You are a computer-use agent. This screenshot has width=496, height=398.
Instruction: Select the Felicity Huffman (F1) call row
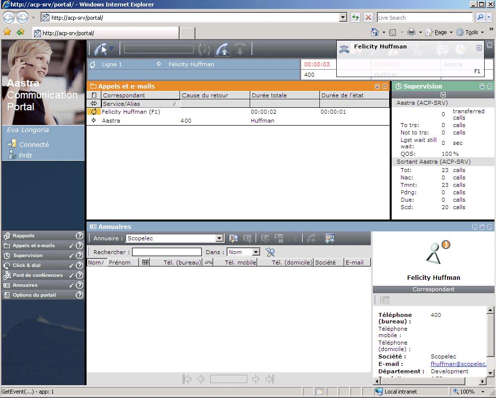(131, 112)
